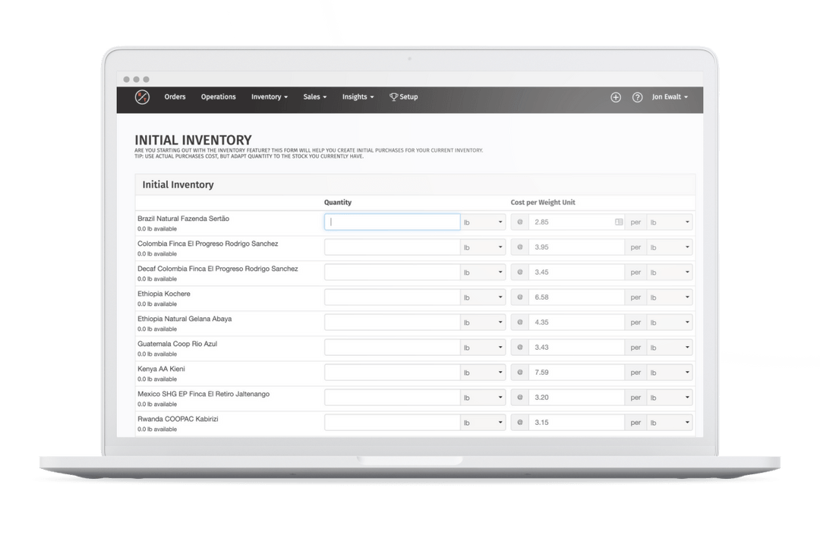Viewport: 820px width, 535px height.
Task: Click the Guatemala Coop Rio Azul product name
Action: 178,344
